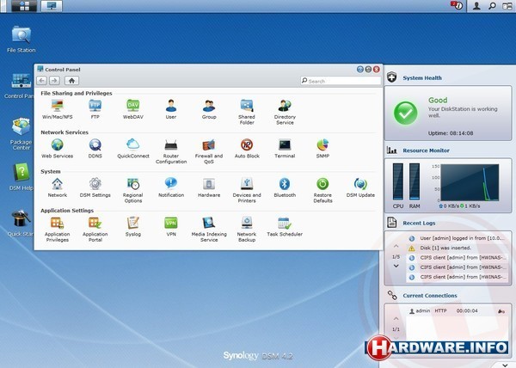The height and width of the screenshot is (368, 516).
Task: Click the network traffic graph
Action: pos(470,182)
